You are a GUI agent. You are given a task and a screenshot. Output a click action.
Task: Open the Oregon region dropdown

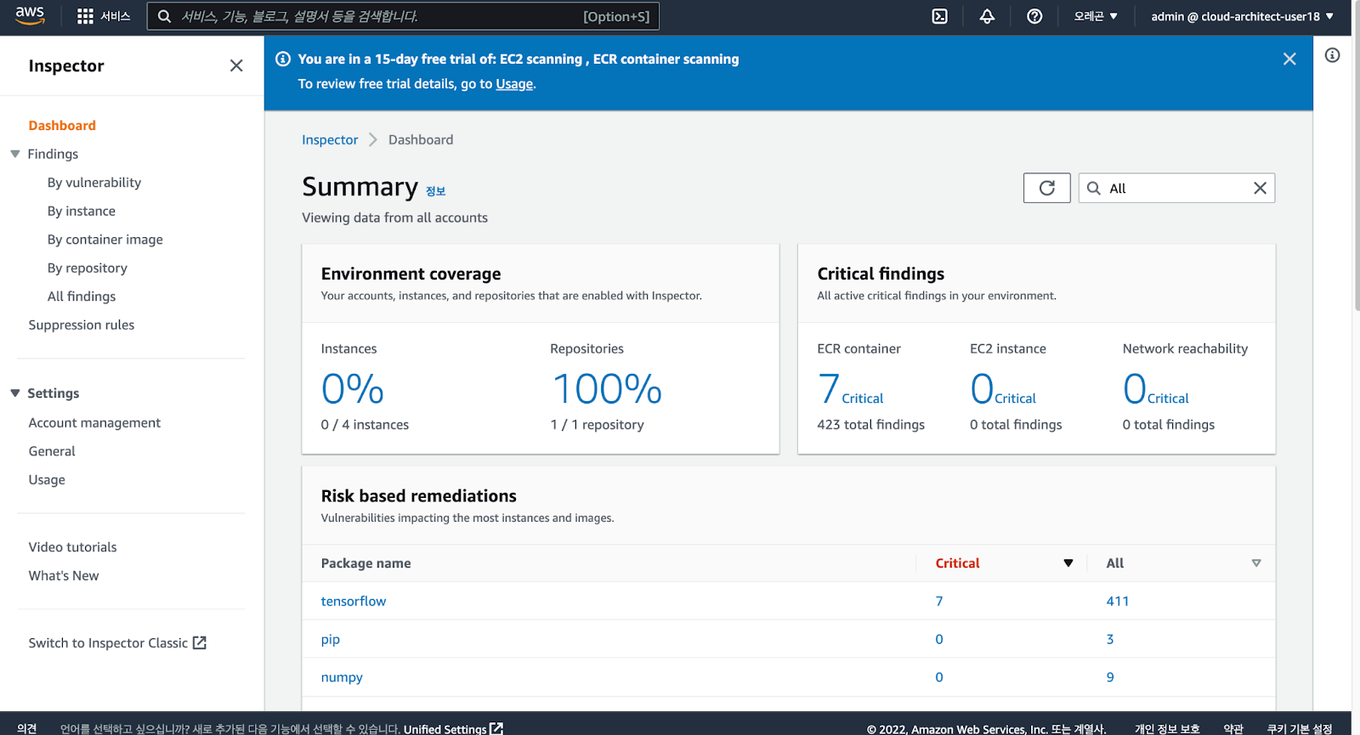tap(1096, 16)
